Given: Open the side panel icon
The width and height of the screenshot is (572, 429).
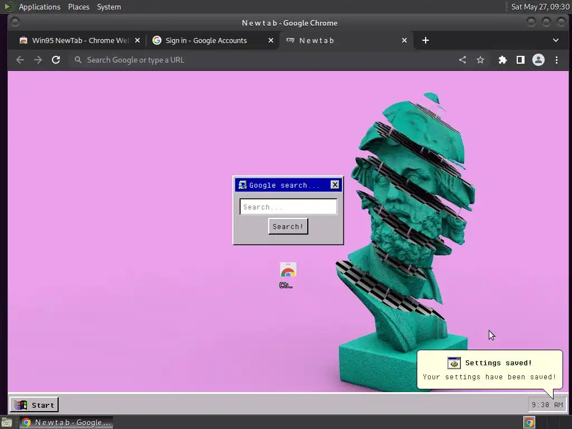Looking at the screenshot, I should (521, 60).
